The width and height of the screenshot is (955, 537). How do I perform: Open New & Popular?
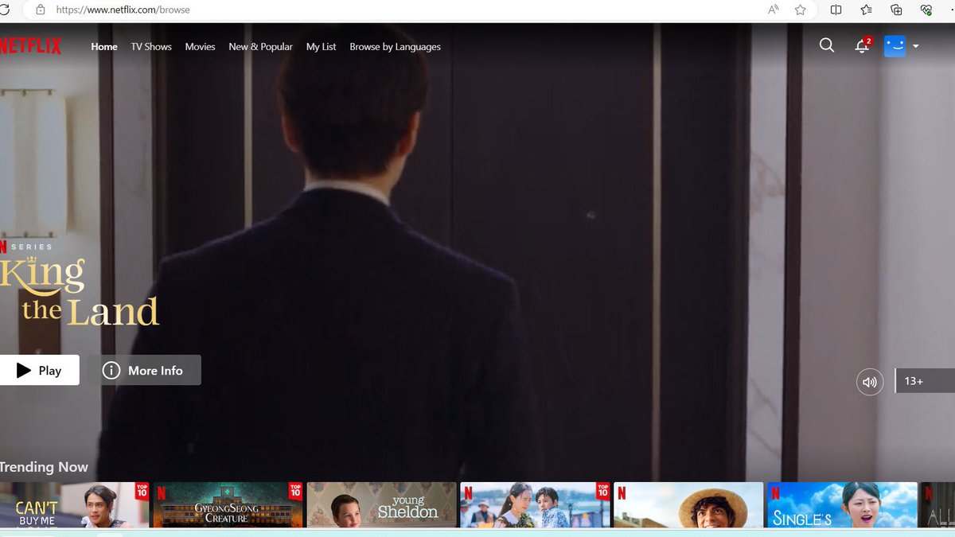tap(260, 47)
